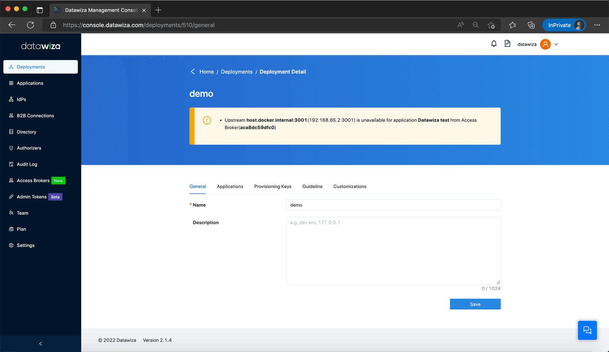Expand the datawiza account dropdown arrow

(556, 44)
